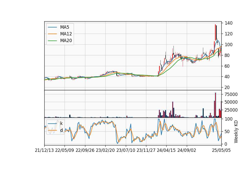Click the green MA20 legend line sample
This screenshot has height=177, width=246.
(x=52, y=41)
